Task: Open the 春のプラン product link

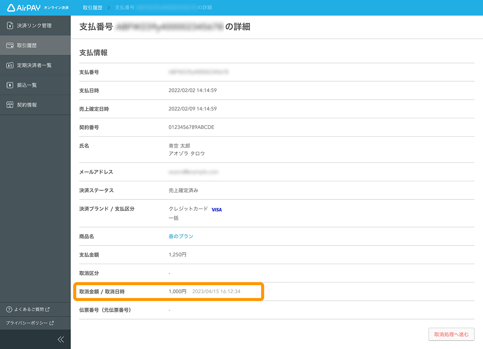Action: tap(181, 236)
